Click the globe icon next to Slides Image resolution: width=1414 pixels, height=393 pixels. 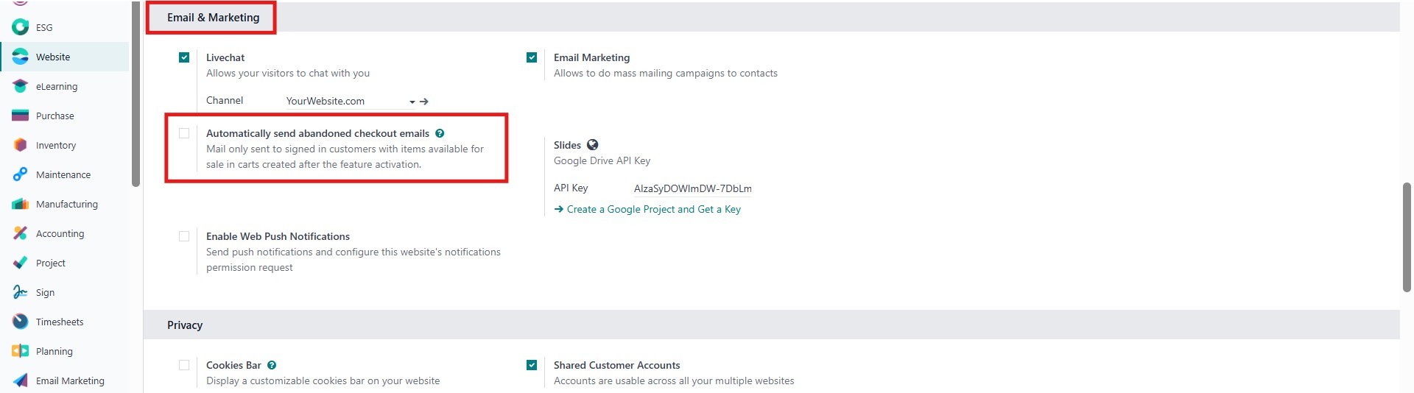592,145
